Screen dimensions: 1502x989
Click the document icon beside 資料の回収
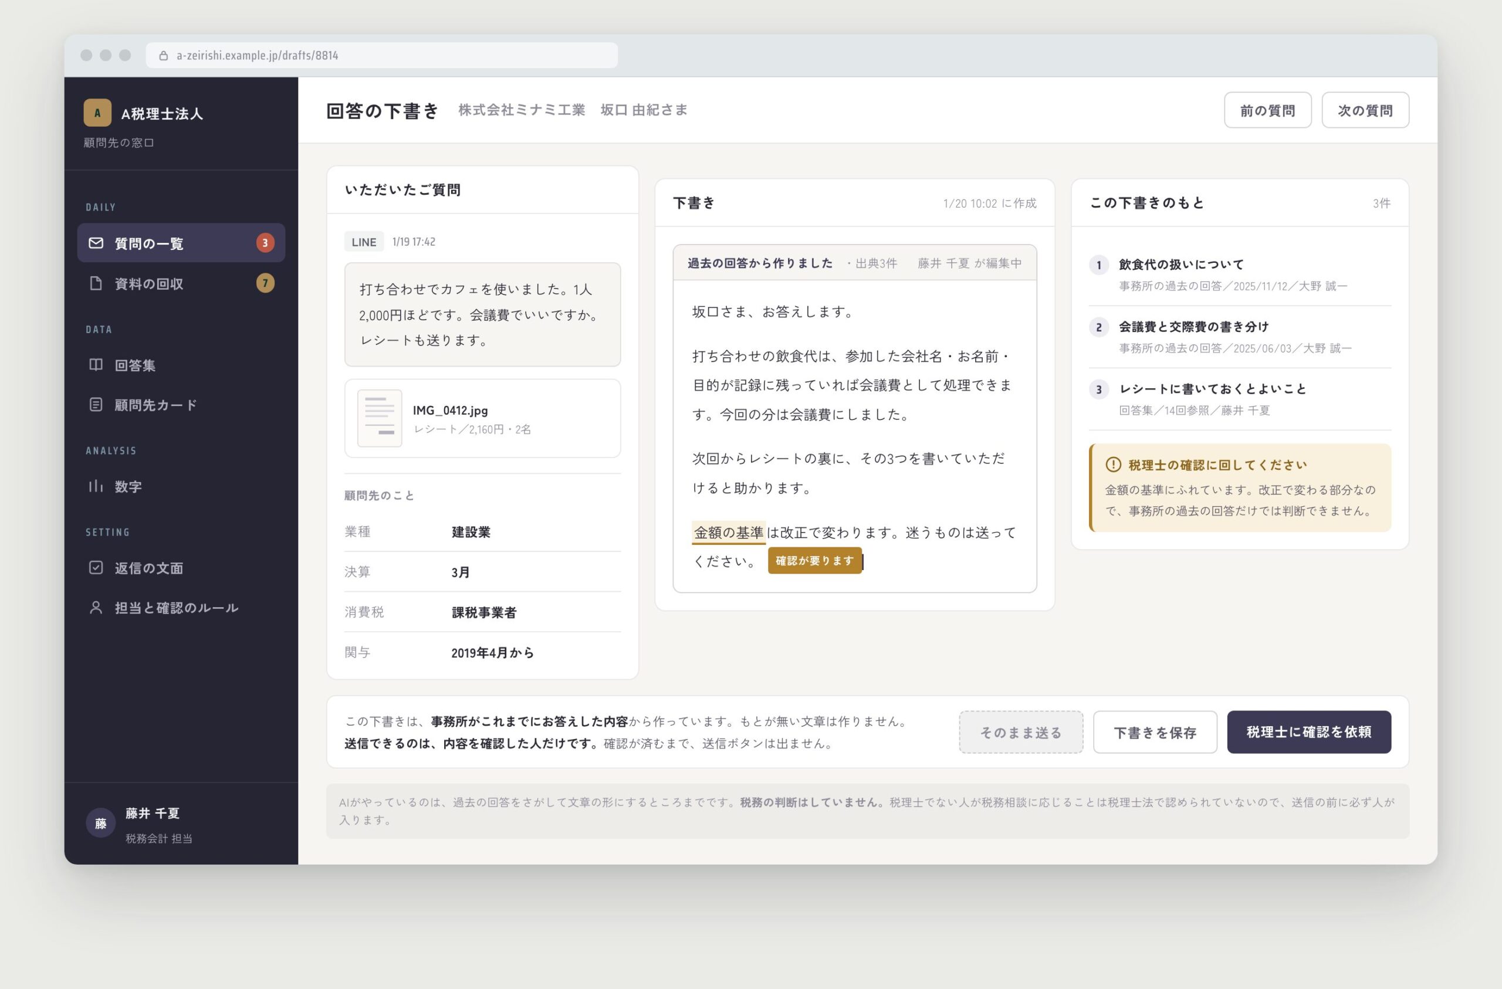coord(96,283)
